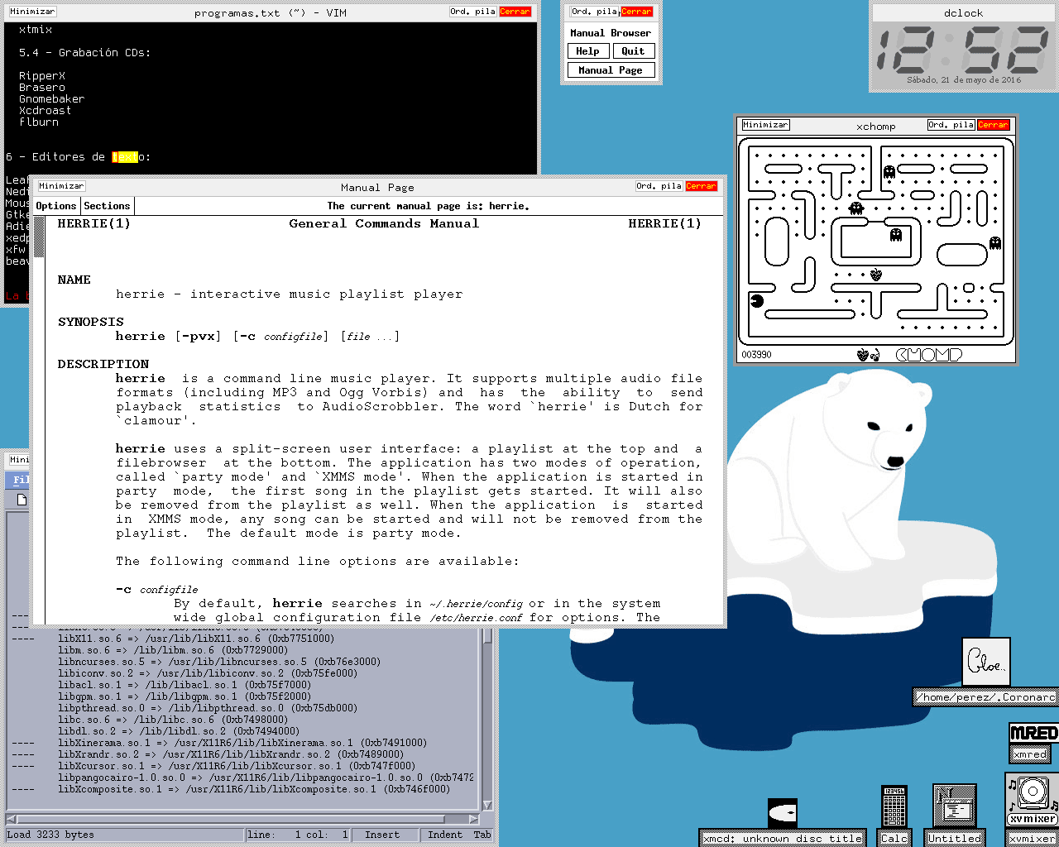Click the 'Load 3233 bytes' status message
This screenshot has width=1059, height=847.
(50, 835)
